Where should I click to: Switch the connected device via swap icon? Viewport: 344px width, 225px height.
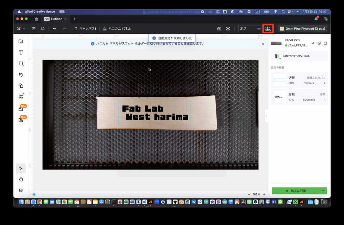click(x=313, y=43)
